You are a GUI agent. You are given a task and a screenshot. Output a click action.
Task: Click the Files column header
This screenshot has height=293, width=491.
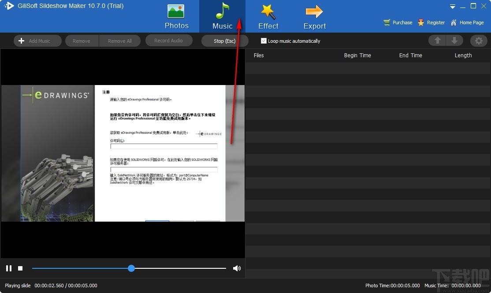[x=259, y=56]
